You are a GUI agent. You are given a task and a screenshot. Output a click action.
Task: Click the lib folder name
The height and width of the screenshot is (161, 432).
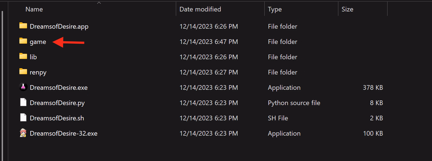[x=33, y=57]
